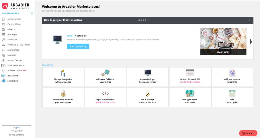Open View Marketplace external link icon
Screen dimensions: 260x138
tap(32, 13)
